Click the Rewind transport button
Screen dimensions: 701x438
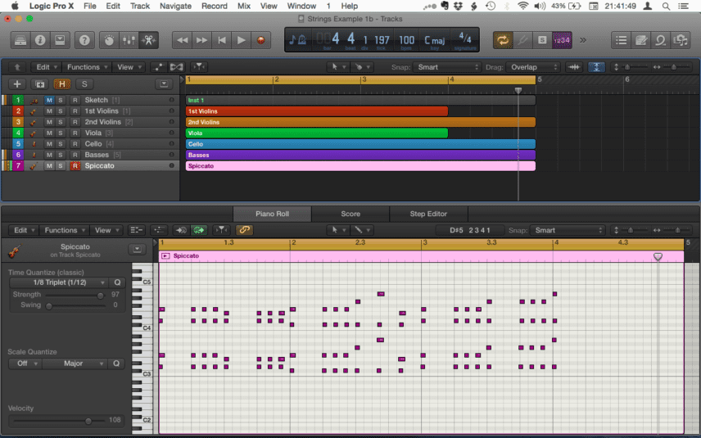182,40
